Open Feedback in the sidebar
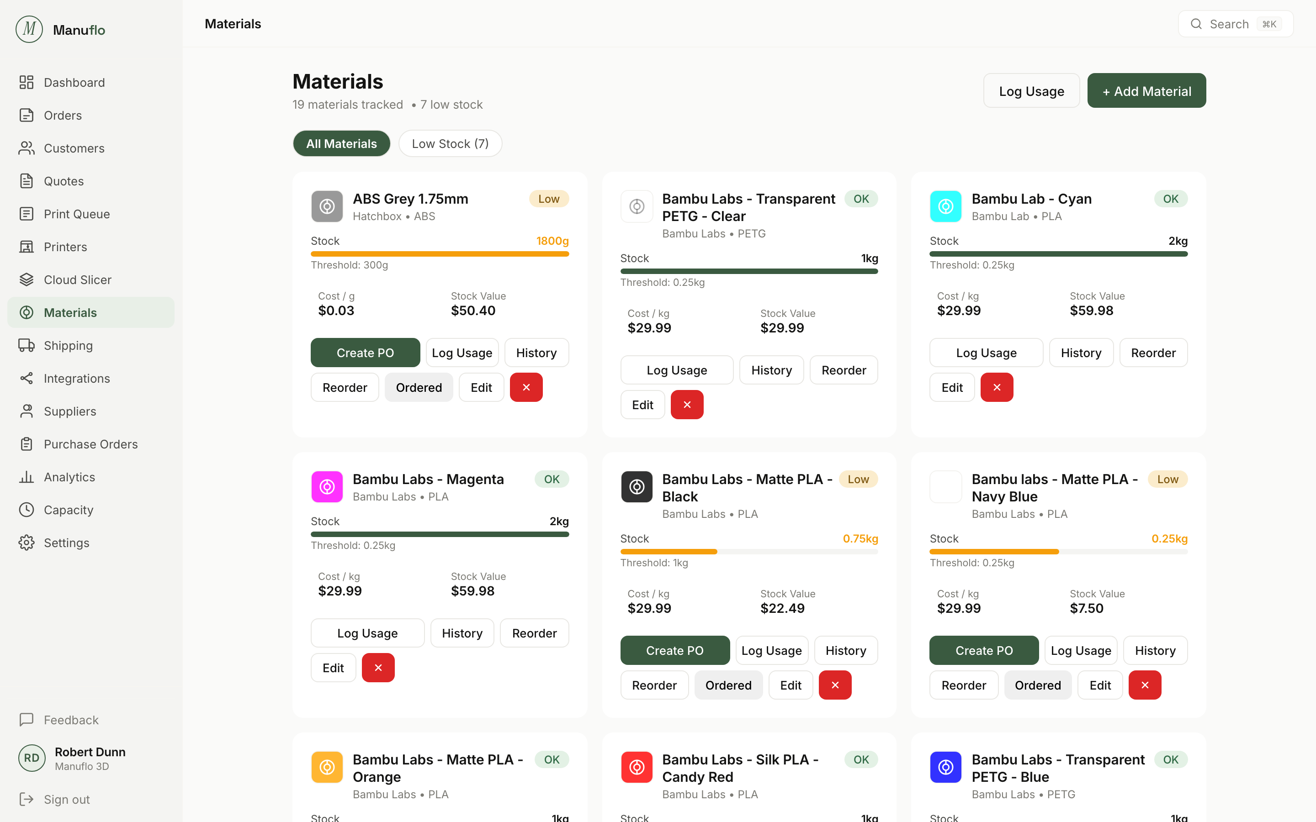The width and height of the screenshot is (1316, 822). [91, 720]
